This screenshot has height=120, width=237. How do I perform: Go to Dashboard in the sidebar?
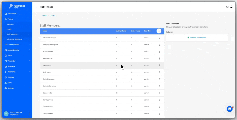pos(12,14)
